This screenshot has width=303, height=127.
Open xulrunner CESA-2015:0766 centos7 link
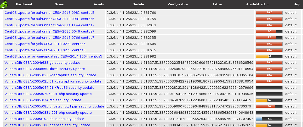point(49,38)
